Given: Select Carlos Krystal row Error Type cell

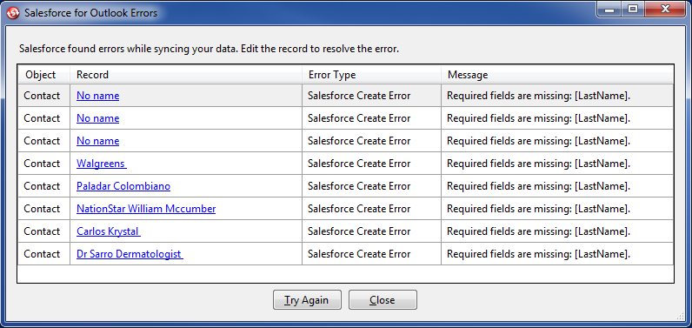Looking at the screenshot, I should point(371,231).
